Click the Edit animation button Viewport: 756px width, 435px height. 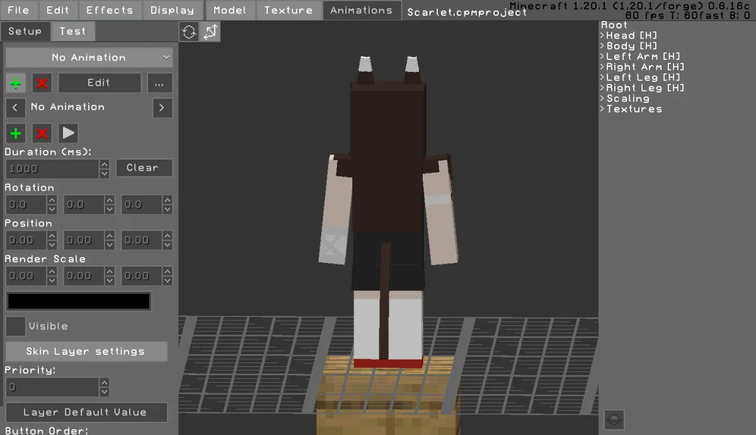[x=99, y=83]
